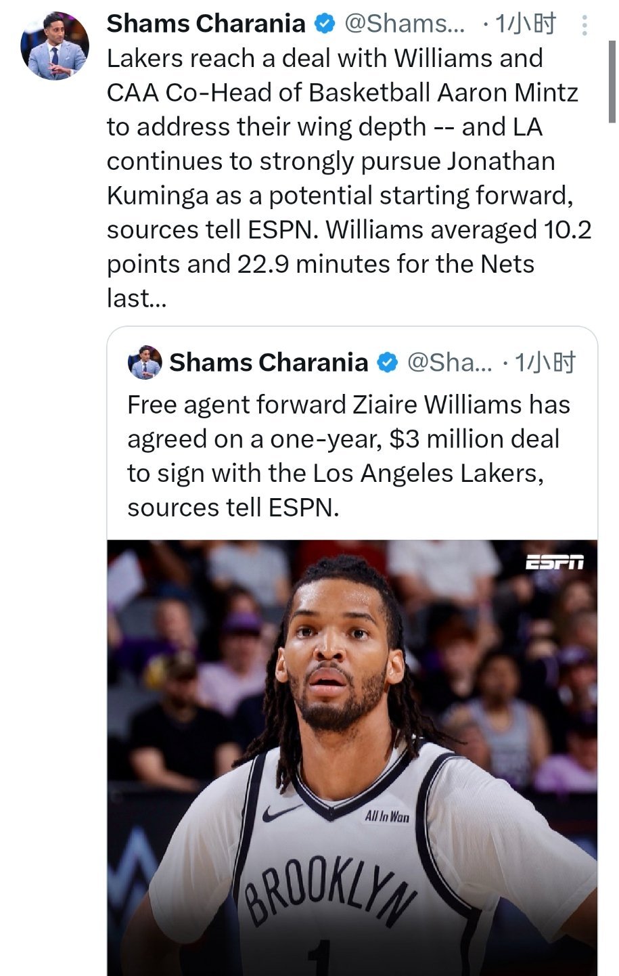Open the quoted tweet's Shams Charania name
Screen dimensions: 619x976
tap(269, 363)
